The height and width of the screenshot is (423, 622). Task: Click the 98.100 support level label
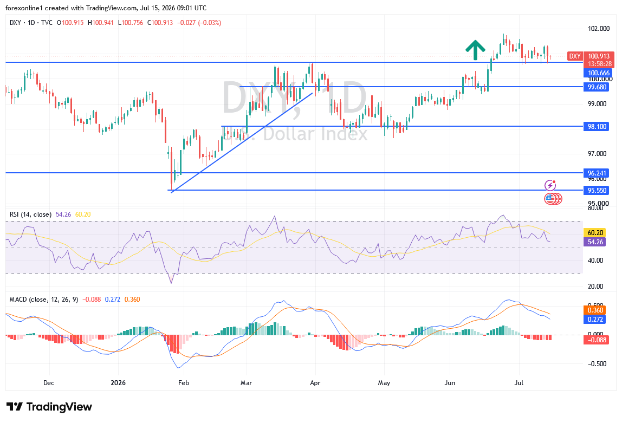[x=596, y=126]
